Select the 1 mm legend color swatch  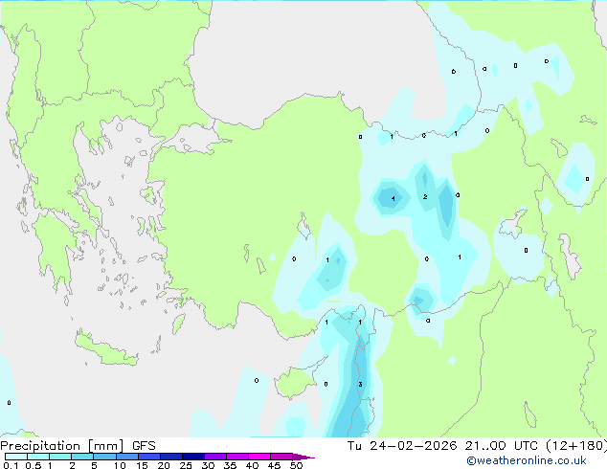[60, 457]
